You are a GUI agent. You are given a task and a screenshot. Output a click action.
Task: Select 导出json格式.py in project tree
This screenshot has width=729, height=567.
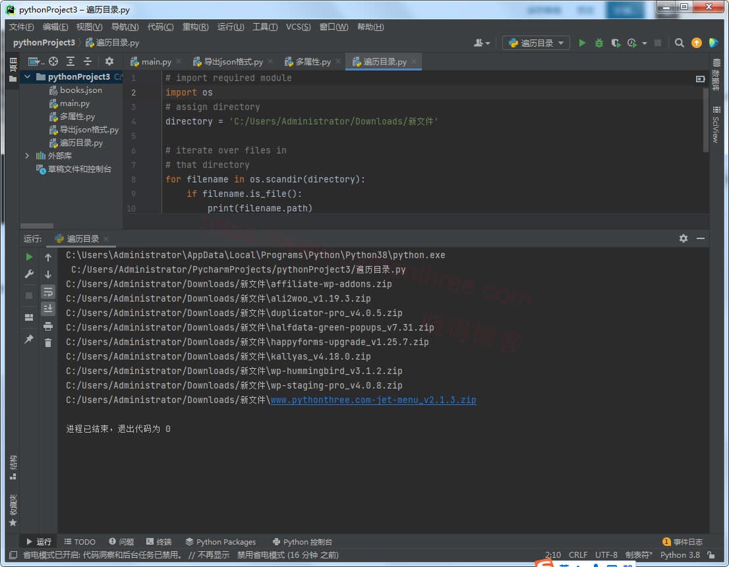(x=84, y=130)
